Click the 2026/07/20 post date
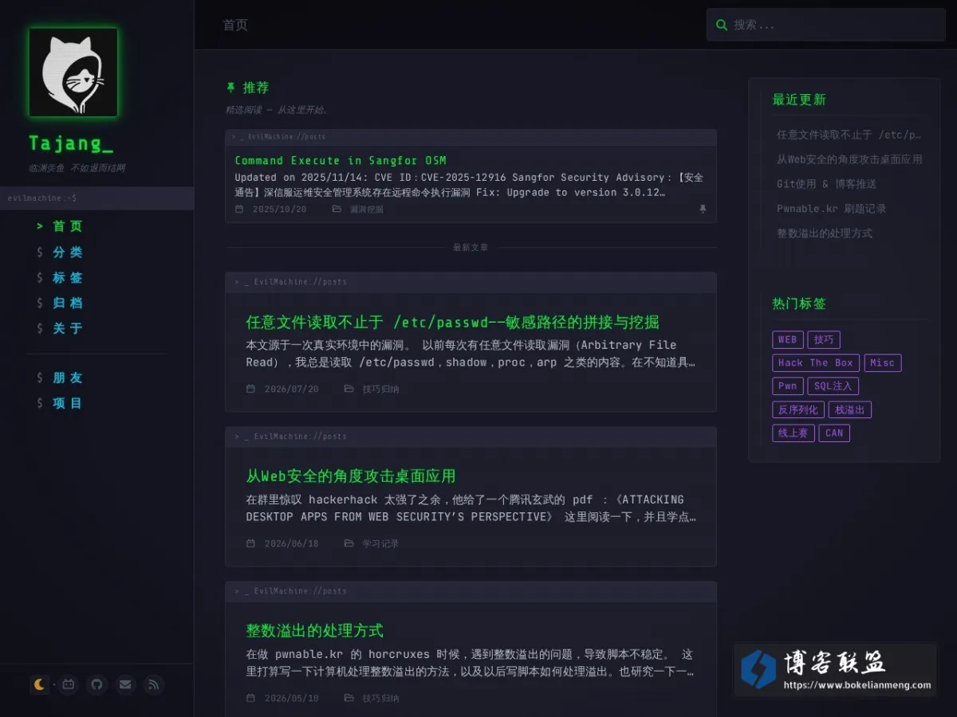Viewport: 957px width, 717px height. pyautogui.click(x=291, y=389)
